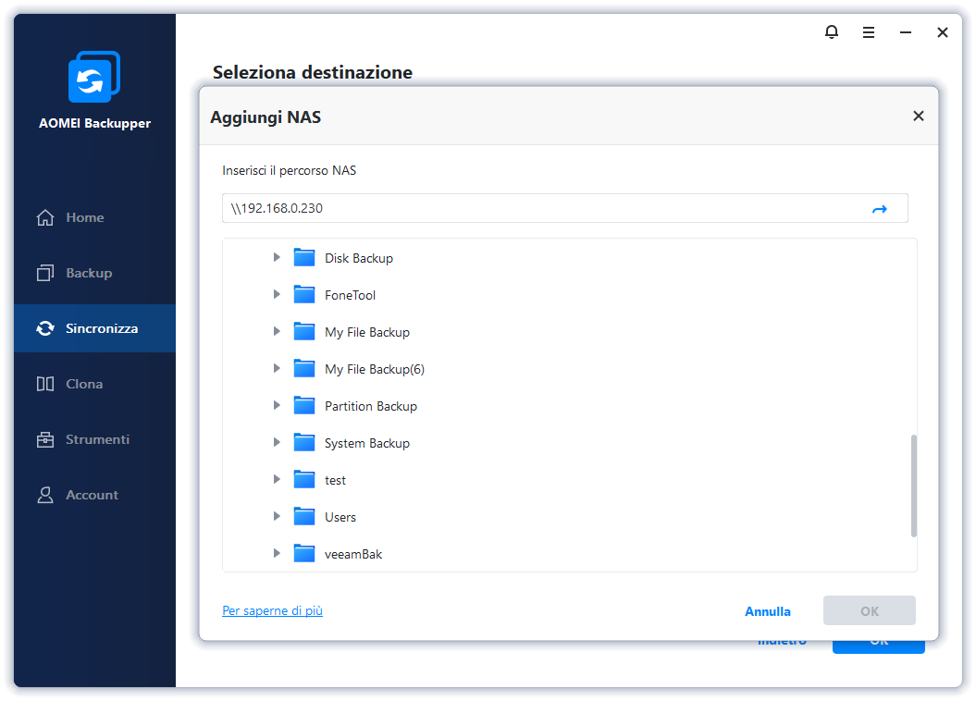This screenshot has width=976, height=701.
Task: Click the folder list vertical scrollbar
Action: (x=913, y=486)
